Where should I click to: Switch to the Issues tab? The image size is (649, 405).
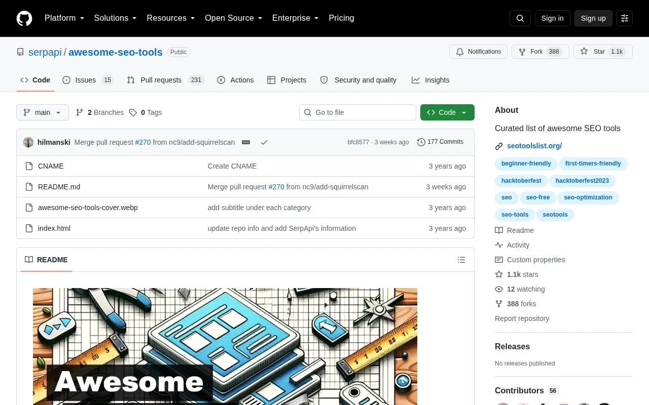88,80
